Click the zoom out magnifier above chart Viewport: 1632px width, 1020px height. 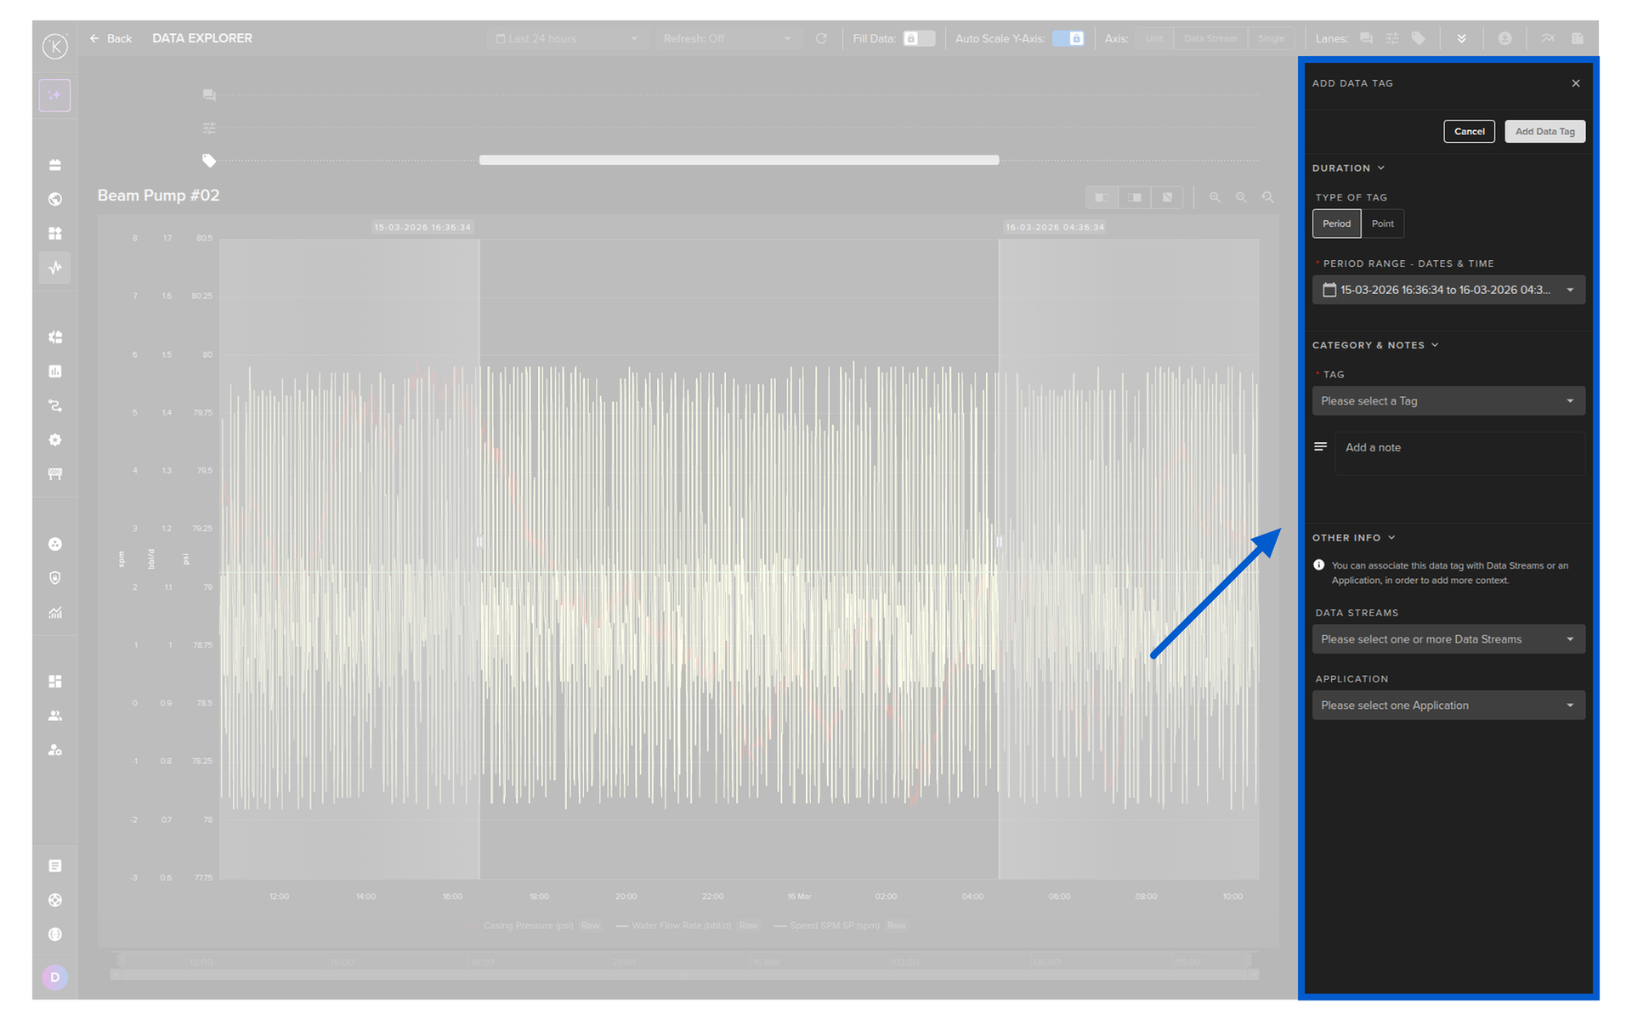click(x=1241, y=197)
